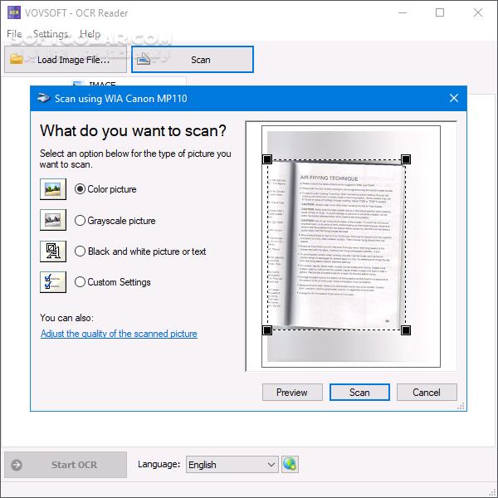
Task: Select the Custom Settings radio button
Action: coord(80,282)
